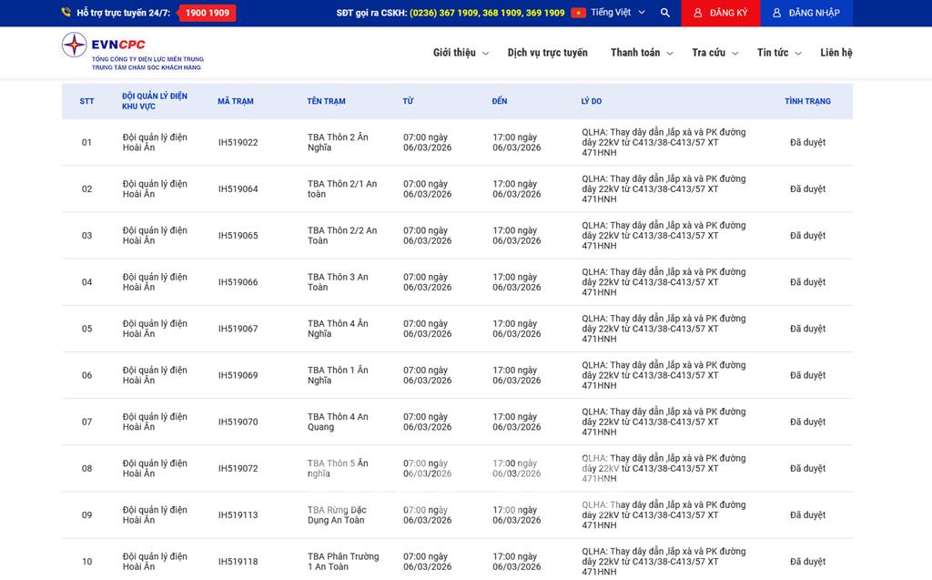
Task: Click the TÌNH TRẠNG column header
Action: click(x=807, y=101)
